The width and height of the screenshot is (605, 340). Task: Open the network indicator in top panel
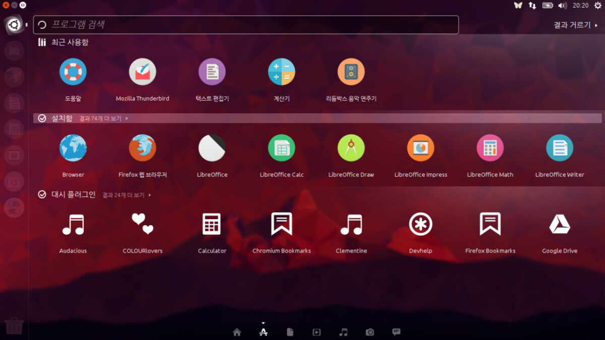532,5
